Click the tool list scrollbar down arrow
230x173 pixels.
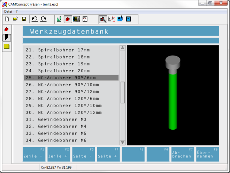click(122, 142)
